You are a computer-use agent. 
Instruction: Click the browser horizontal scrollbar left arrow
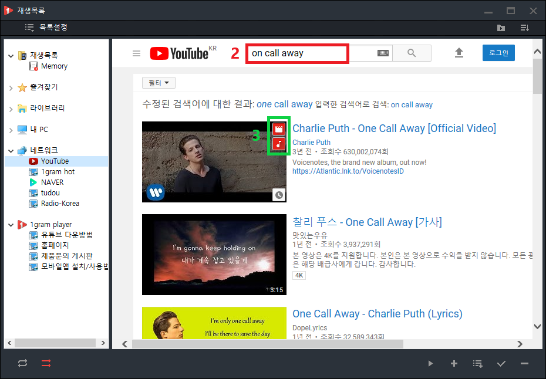click(x=124, y=344)
